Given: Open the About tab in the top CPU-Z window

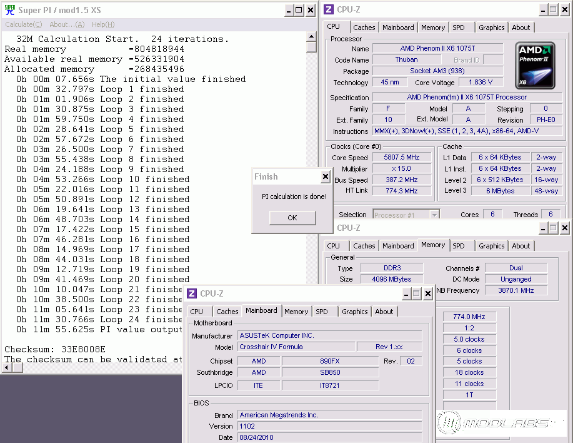Looking at the screenshot, I should point(521,28).
